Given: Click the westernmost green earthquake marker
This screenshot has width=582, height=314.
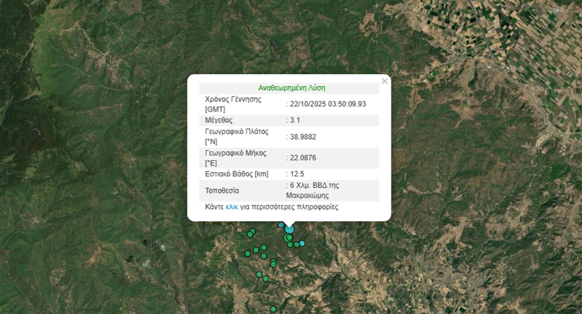Looking at the screenshot, I should pos(247,253).
